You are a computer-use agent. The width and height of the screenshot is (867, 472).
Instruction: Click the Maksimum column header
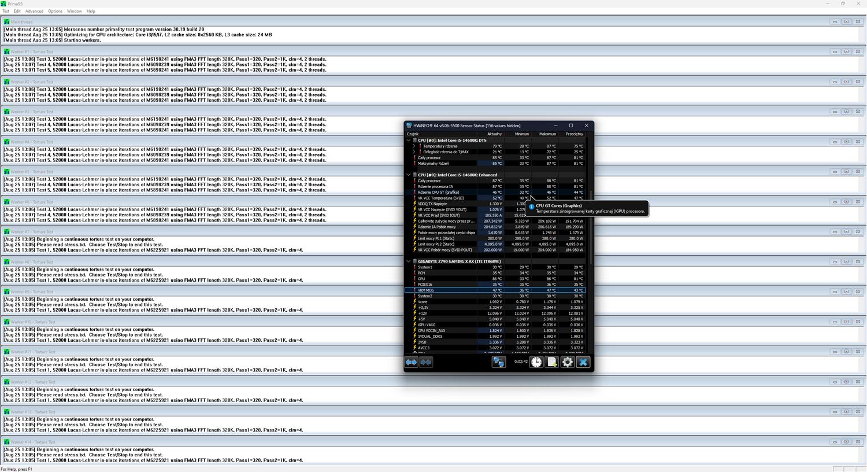[x=547, y=134]
